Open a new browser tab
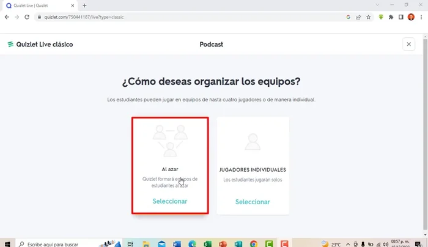Image resolution: width=428 pixels, height=247 pixels. (84, 6)
